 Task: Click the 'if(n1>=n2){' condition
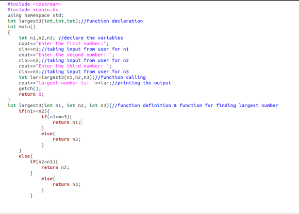(x=34, y=111)
